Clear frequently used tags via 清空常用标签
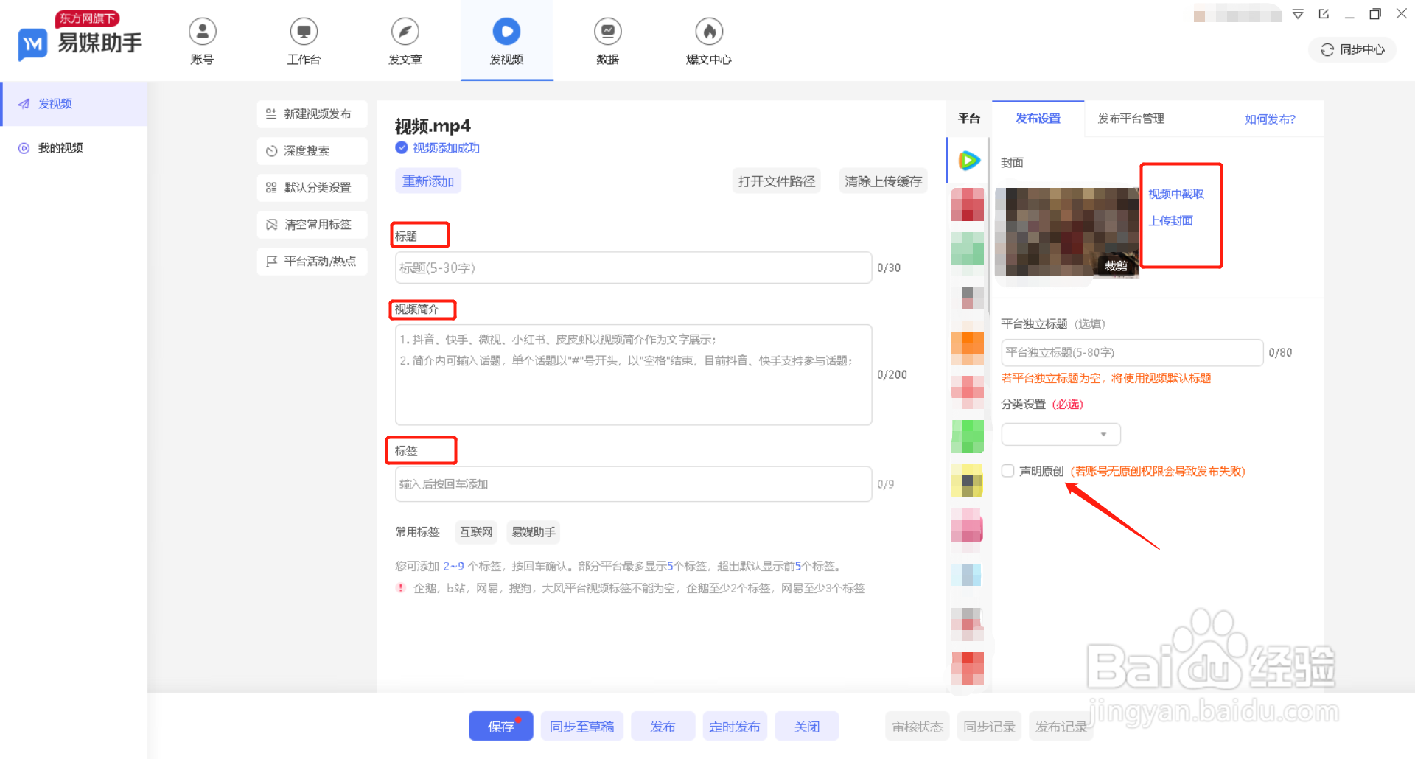1415x759 pixels. [312, 224]
